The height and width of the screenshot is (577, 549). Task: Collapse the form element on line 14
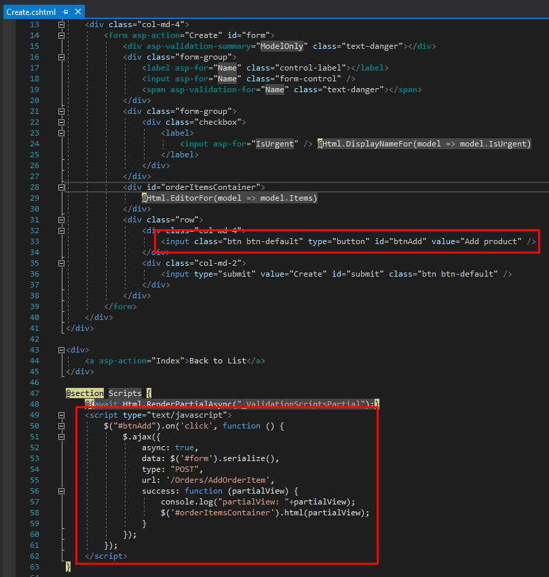(x=62, y=35)
